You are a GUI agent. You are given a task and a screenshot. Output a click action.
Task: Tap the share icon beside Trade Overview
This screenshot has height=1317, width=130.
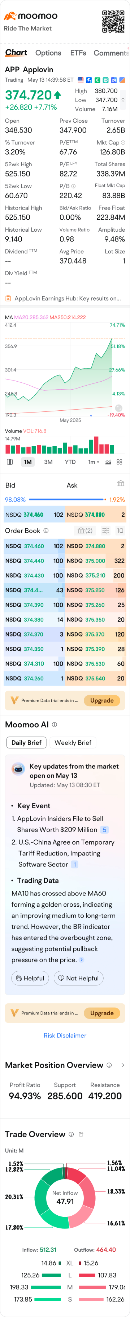pyautogui.click(x=81, y=1134)
